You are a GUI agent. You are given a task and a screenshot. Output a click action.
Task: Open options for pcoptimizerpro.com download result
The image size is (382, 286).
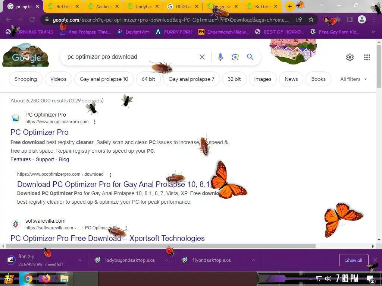click(110, 175)
